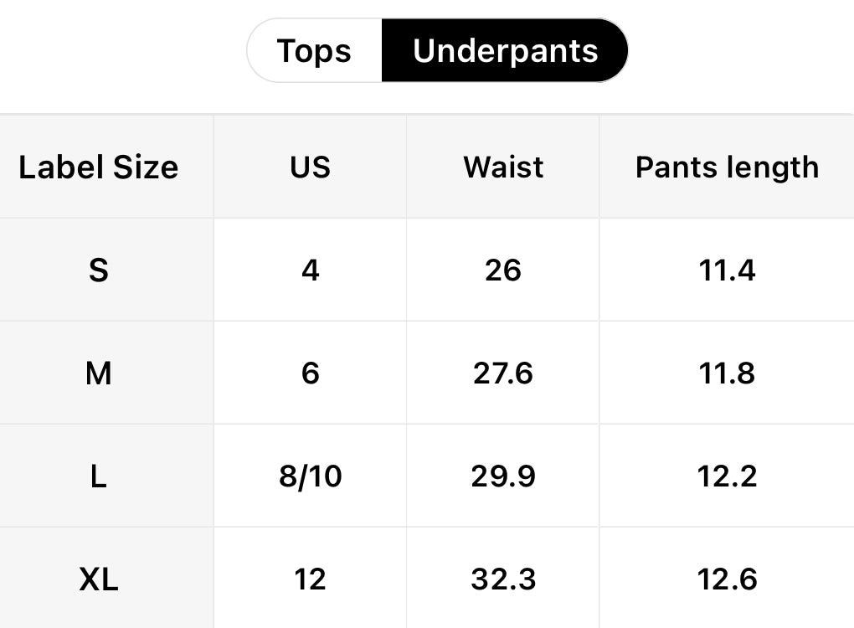The height and width of the screenshot is (628, 854).
Task: Select the XL label size row
Action: [99, 579]
